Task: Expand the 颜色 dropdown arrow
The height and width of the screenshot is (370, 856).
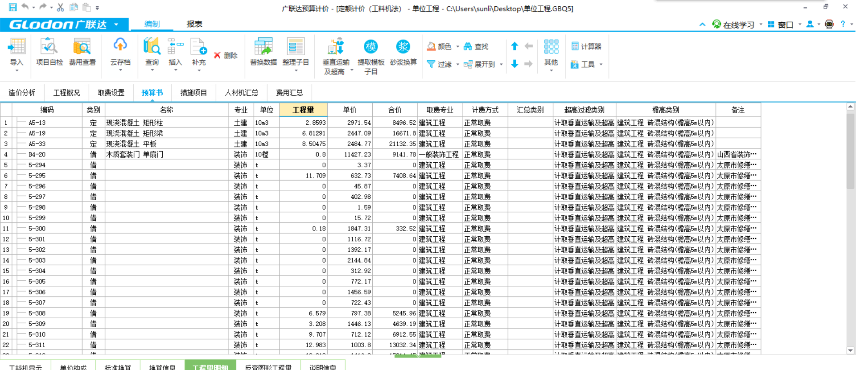Action: (x=457, y=46)
